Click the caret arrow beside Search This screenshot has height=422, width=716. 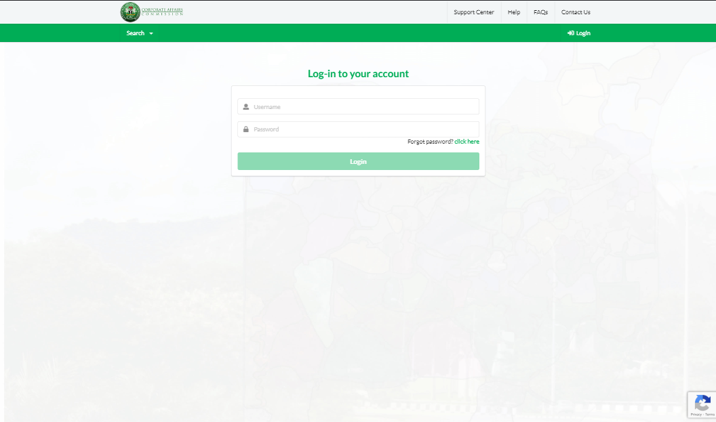coord(151,34)
